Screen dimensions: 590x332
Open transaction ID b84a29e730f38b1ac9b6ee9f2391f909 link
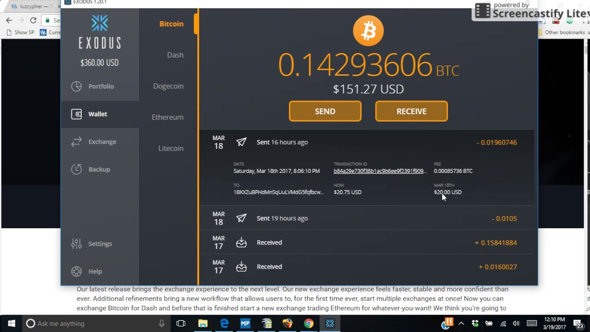(x=380, y=171)
